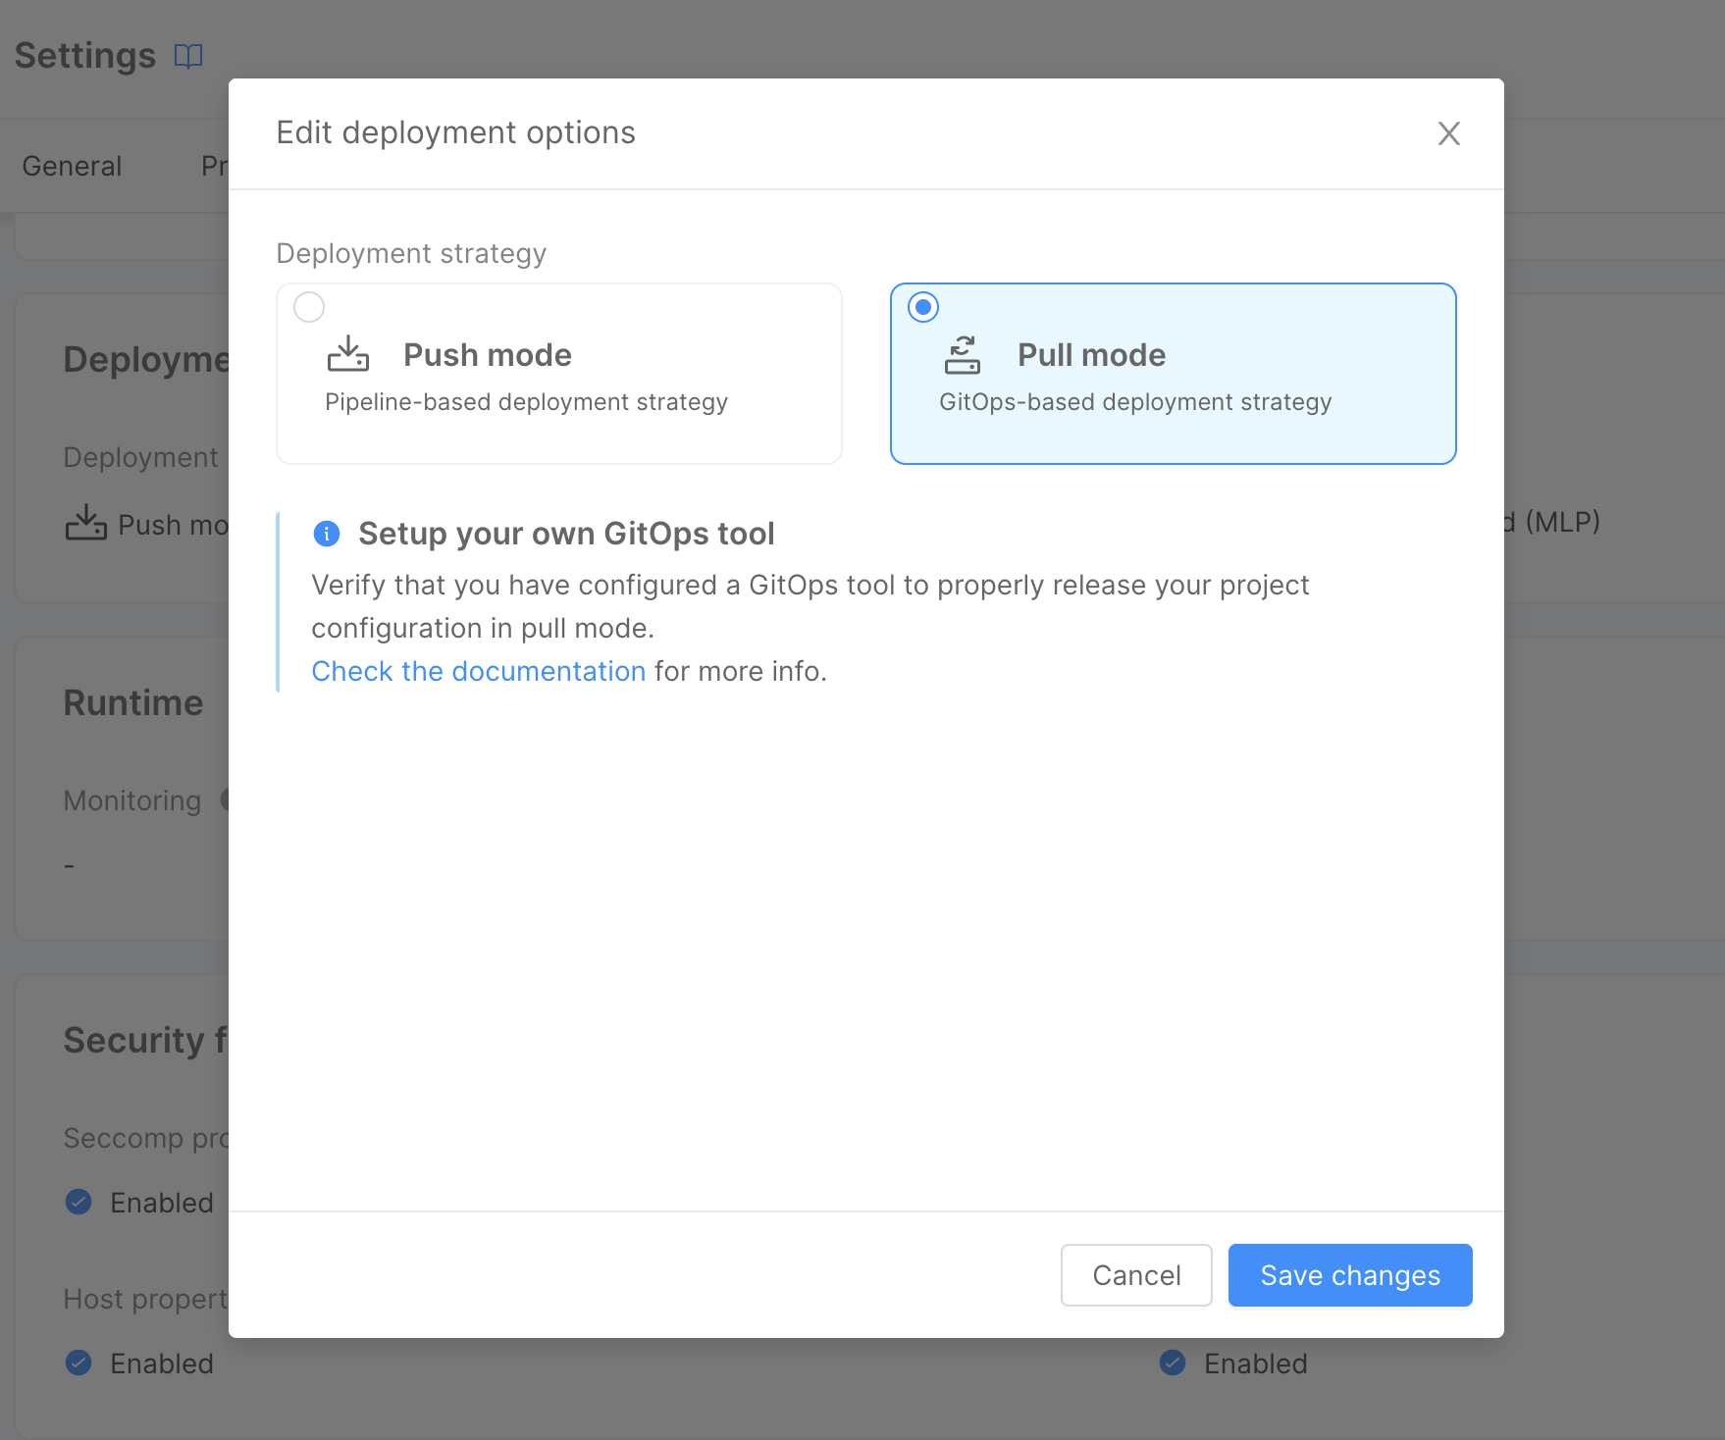Click the Runtime section heading
1725x1440 pixels.
pos(133,703)
